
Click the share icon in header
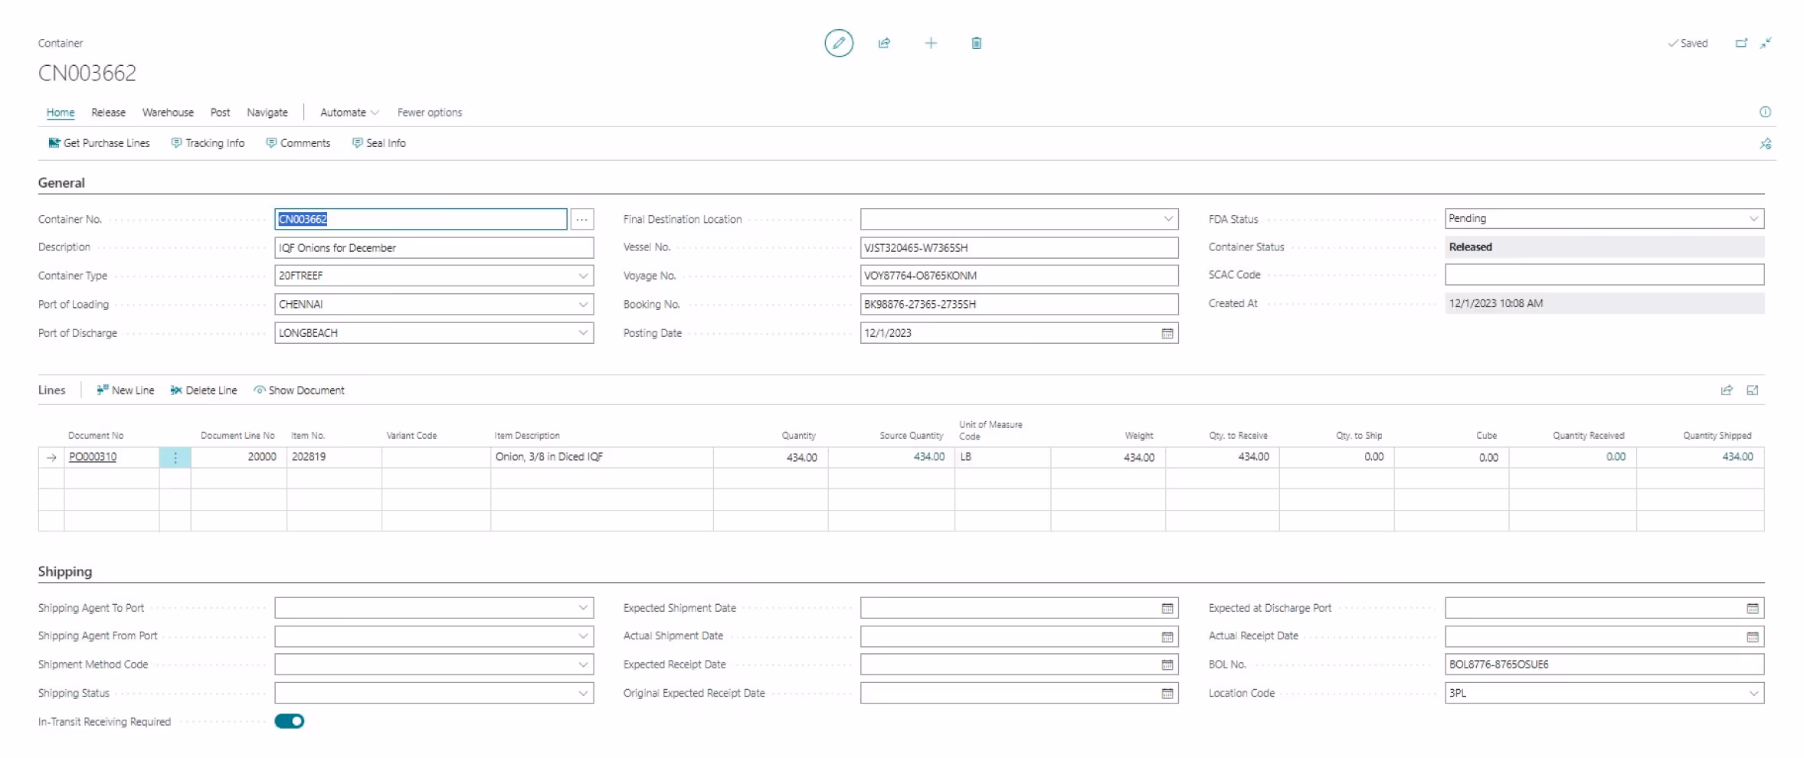click(x=884, y=43)
